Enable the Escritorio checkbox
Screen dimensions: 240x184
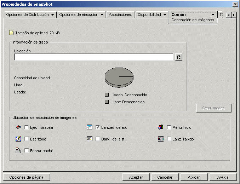27,139
